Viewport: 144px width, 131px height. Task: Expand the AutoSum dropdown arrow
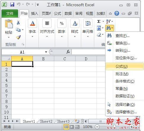click(x=103, y=21)
